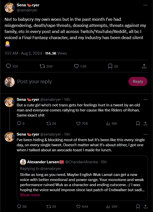
Task: Open Sena's profile avatar on main tweet
Action: [x=10, y=8]
